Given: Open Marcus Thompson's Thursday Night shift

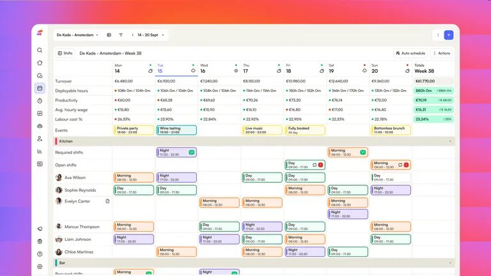Looking at the screenshot, I should [x=262, y=227].
